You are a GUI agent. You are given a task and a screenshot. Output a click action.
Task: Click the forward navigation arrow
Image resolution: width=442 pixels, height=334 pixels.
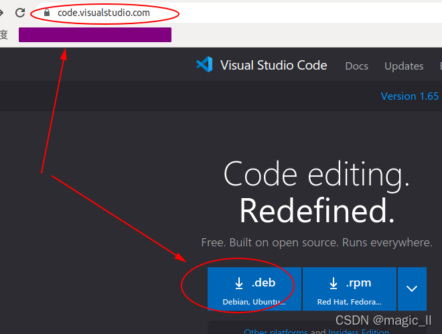pos(1,13)
